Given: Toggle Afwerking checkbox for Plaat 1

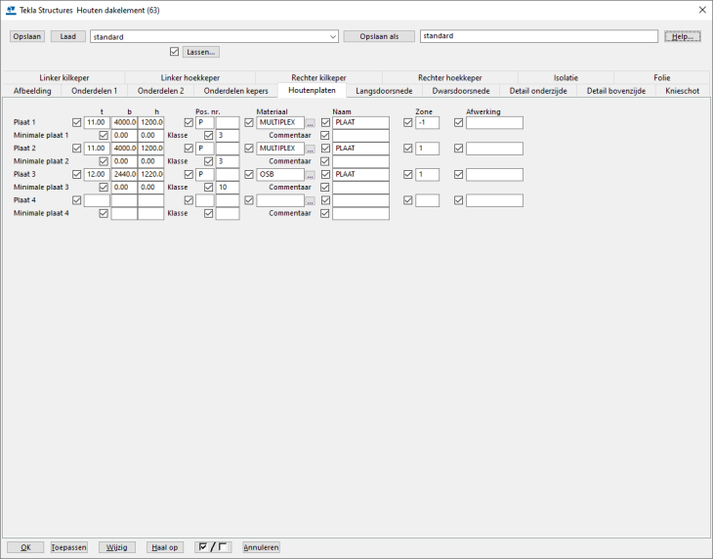Looking at the screenshot, I should [x=458, y=123].
